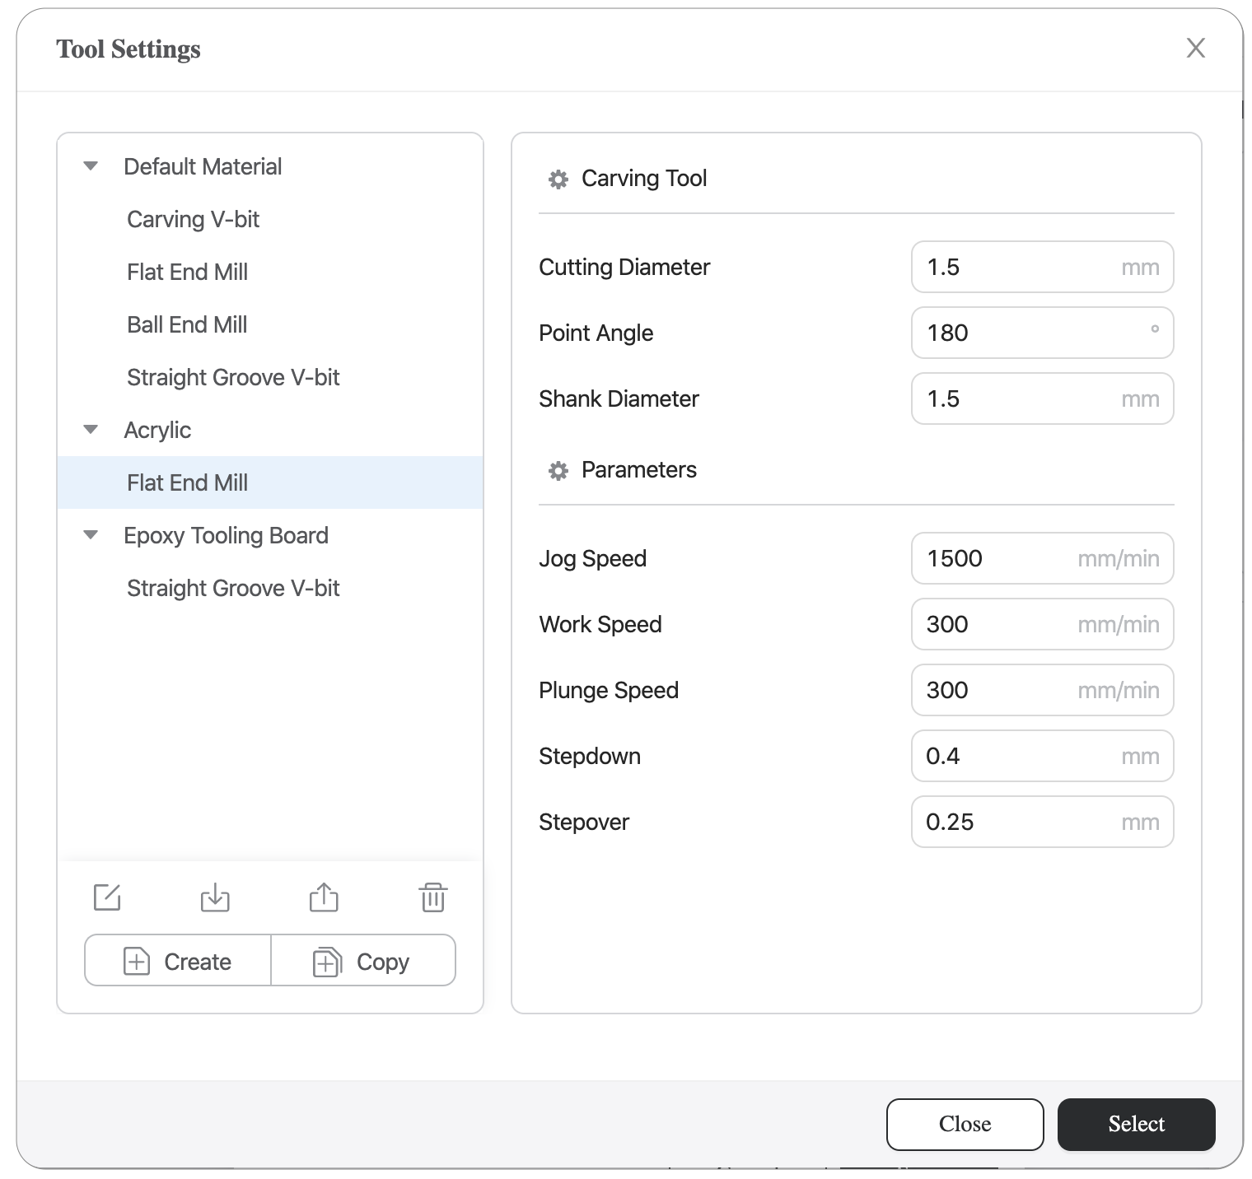
Task: Delete the selected tool via trash icon
Action: click(433, 897)
